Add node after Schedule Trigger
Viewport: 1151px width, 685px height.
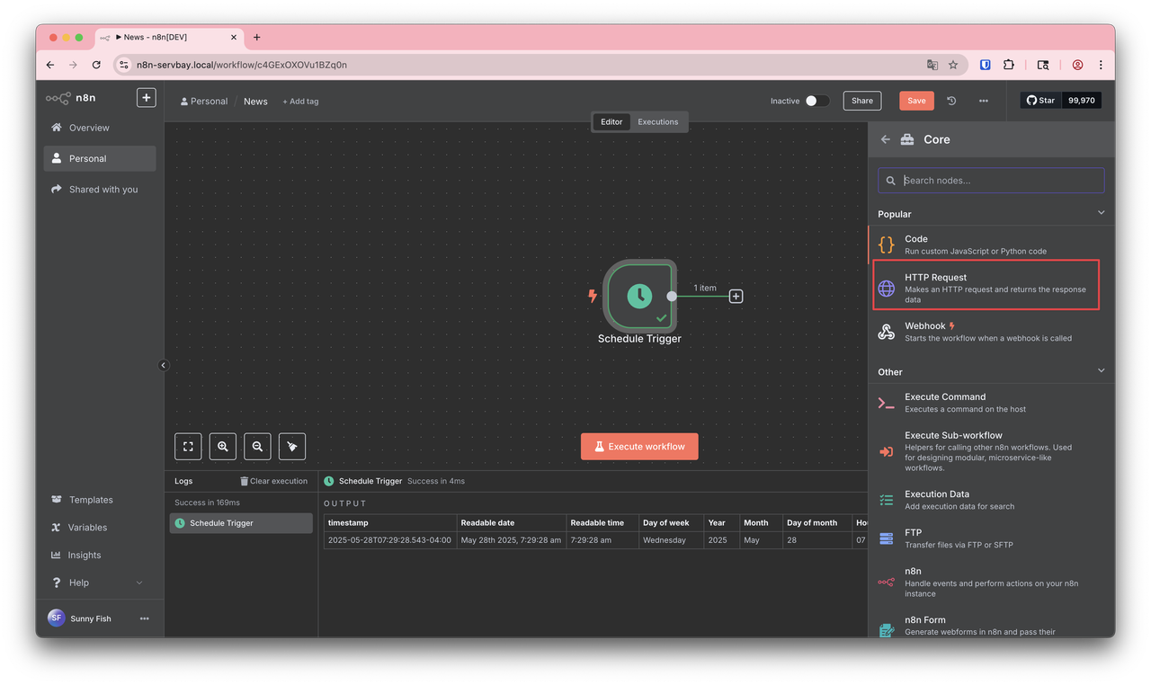tap(736, 296)
